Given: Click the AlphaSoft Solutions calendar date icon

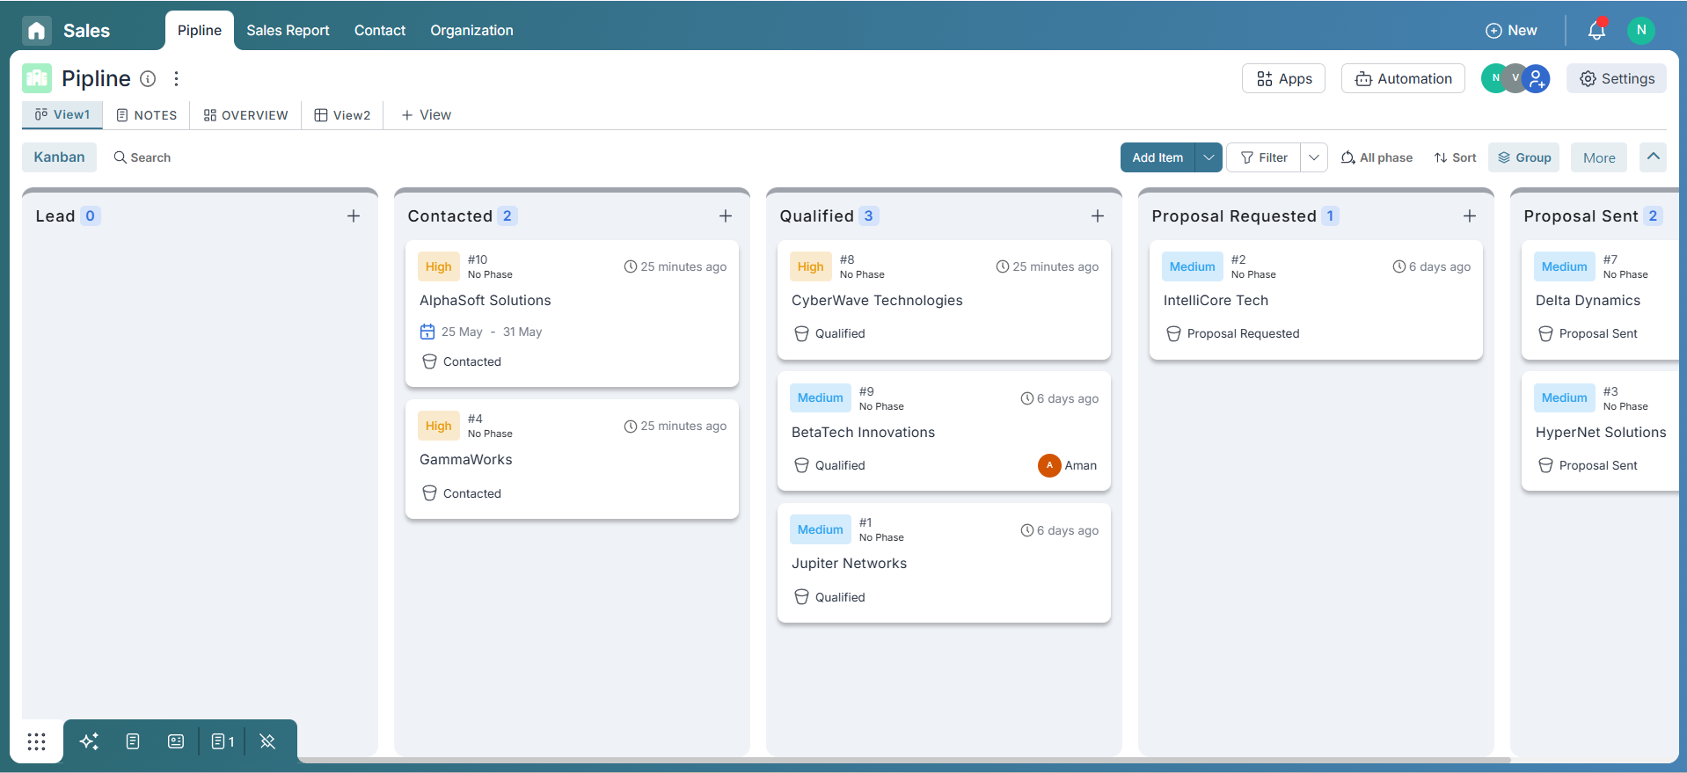Looking at the screenshot, I should 427,332.
